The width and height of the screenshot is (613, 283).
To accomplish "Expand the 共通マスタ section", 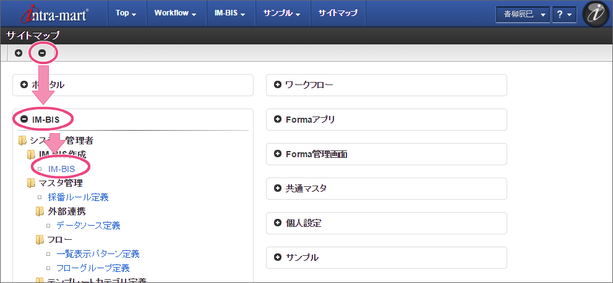I will coord(277,189).
